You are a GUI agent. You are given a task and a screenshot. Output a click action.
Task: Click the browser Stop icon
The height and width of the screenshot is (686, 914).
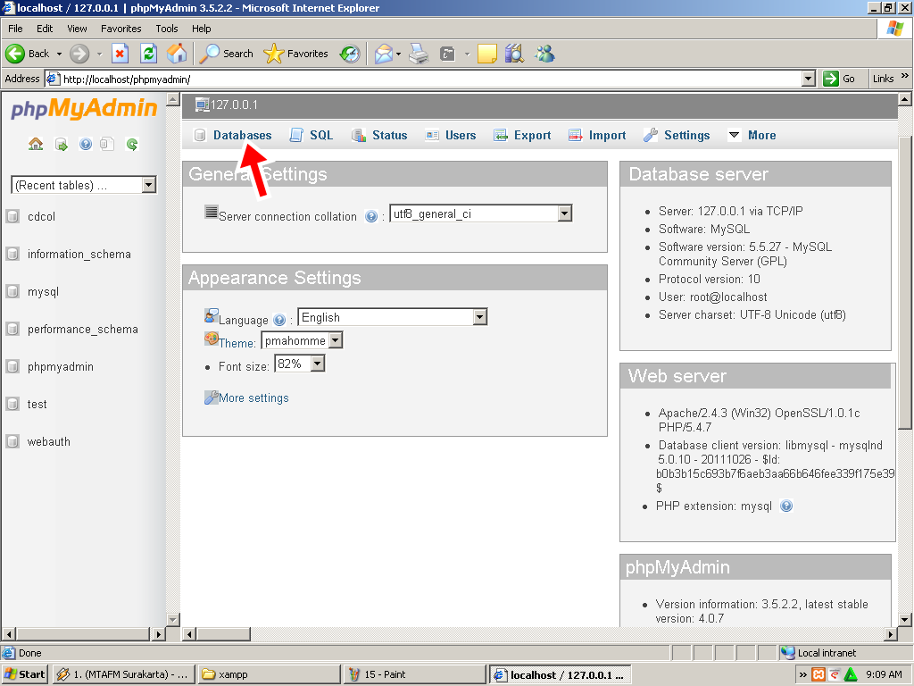click(x=120, y=54)
